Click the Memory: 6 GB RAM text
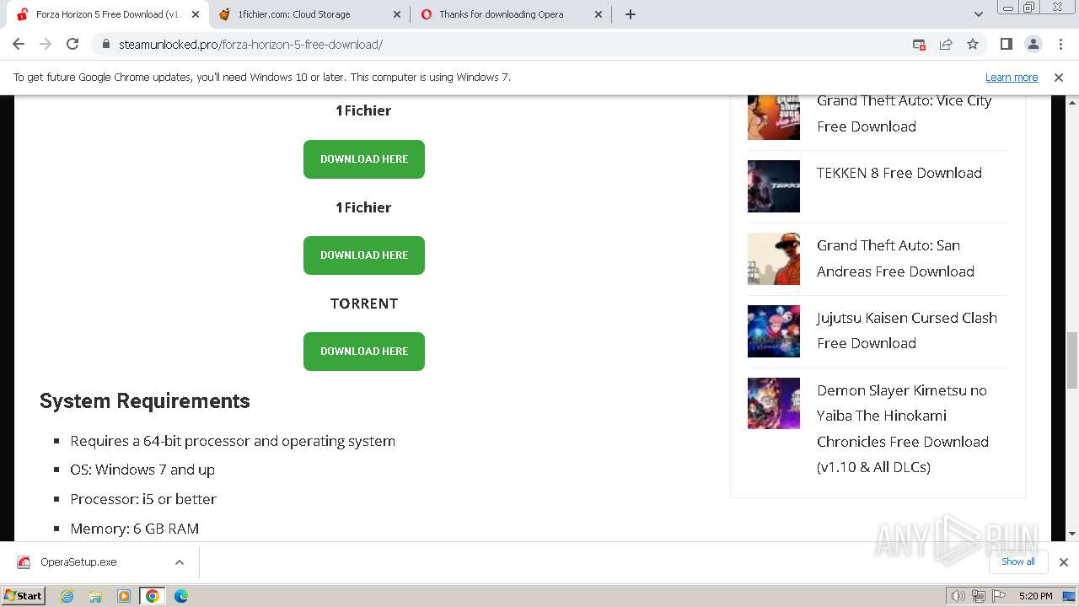Image resolution: width=1079 pixels, height=607 pixels. click(135, 529)
